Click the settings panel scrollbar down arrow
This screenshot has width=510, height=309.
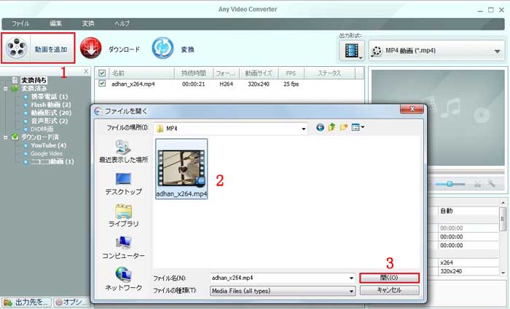point(503,273)
